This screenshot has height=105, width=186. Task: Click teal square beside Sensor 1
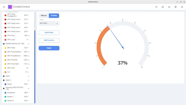click(5, 97)
